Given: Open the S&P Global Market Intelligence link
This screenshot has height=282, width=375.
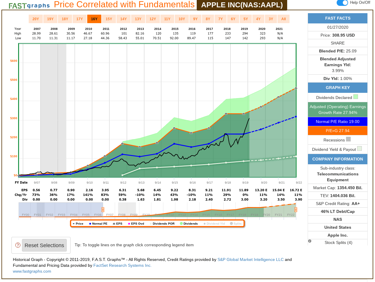Looking at the screenshot, I should [x=251, y=260].
